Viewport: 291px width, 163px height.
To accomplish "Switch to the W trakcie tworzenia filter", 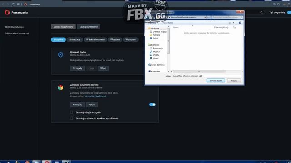I will [95, 40].
